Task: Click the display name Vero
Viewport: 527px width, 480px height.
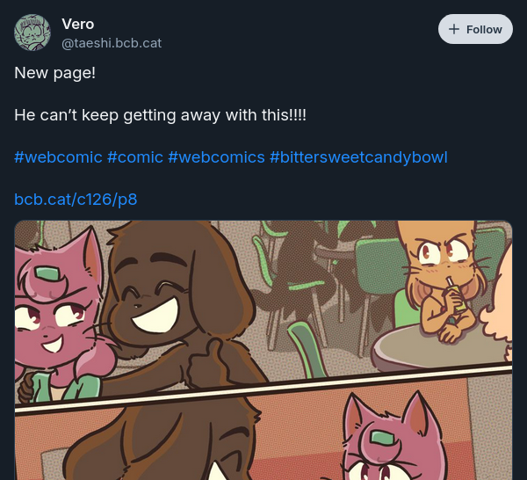Action: [x=77, y=25]
